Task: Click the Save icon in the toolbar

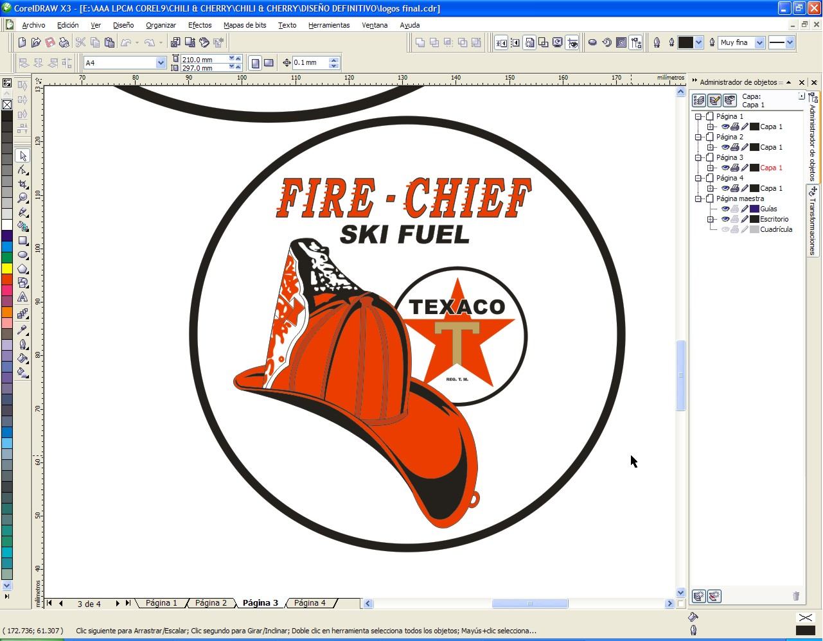Action: [50, 42]
